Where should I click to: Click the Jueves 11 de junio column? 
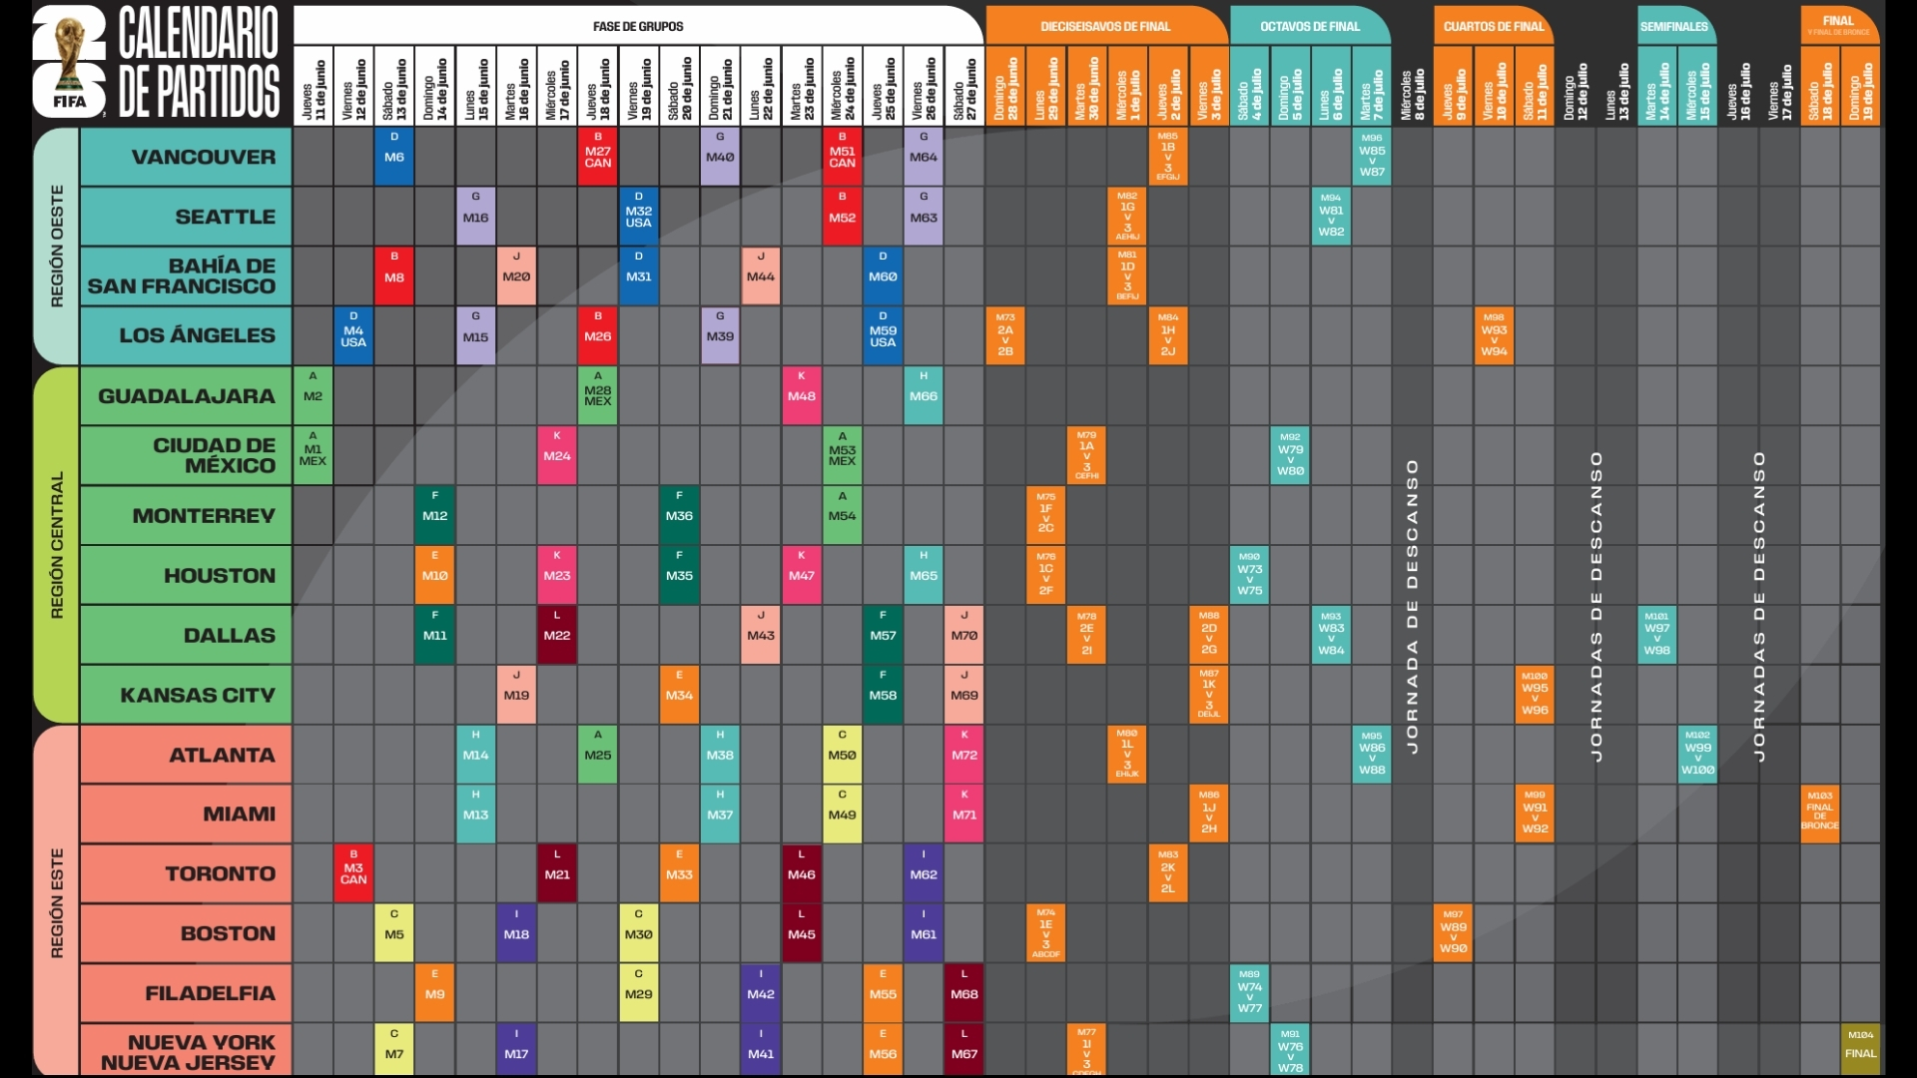(x=313, y=87)
